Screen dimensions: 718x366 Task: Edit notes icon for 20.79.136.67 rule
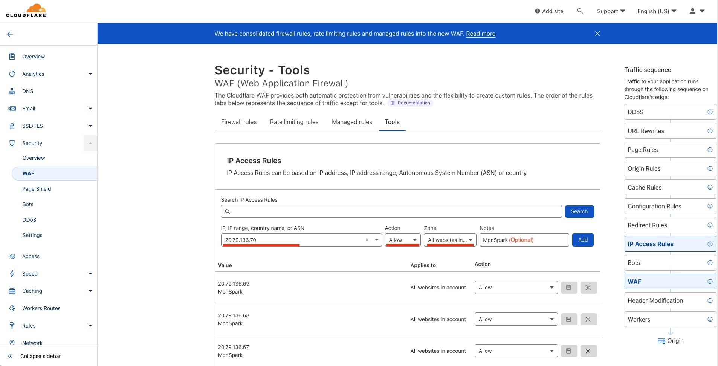tap(569, 351)
